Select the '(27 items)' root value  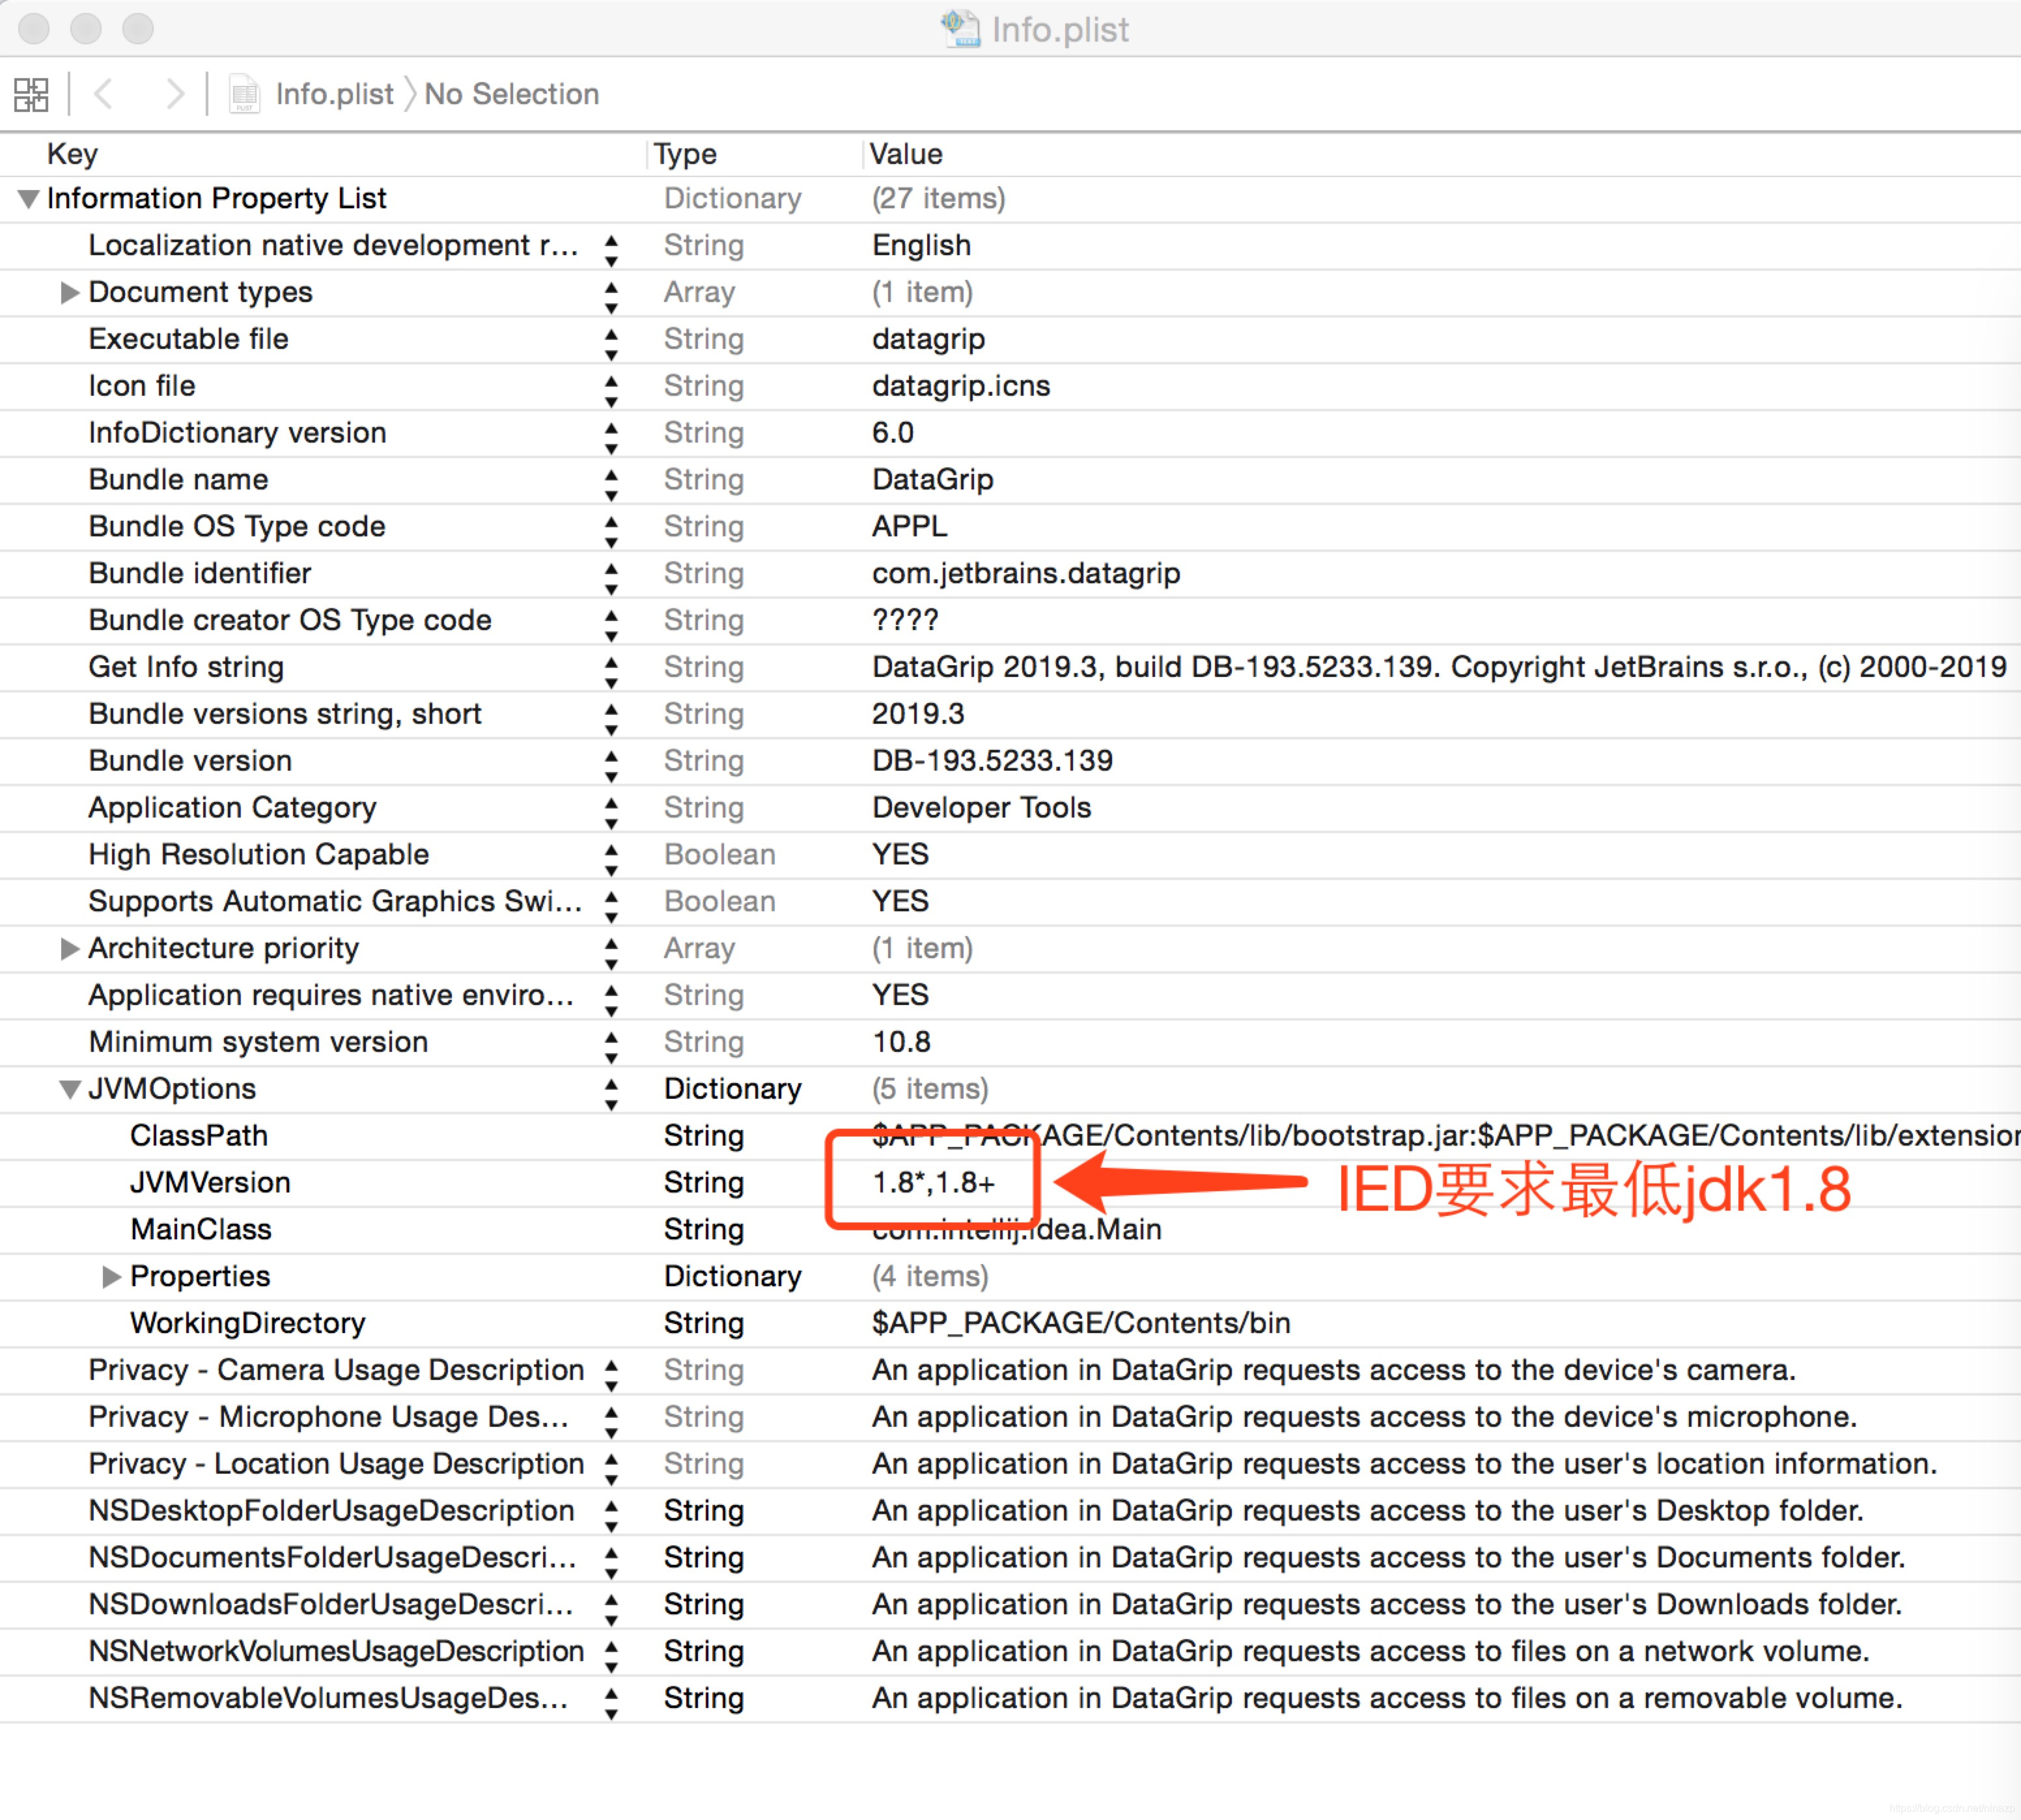[938, 199]
